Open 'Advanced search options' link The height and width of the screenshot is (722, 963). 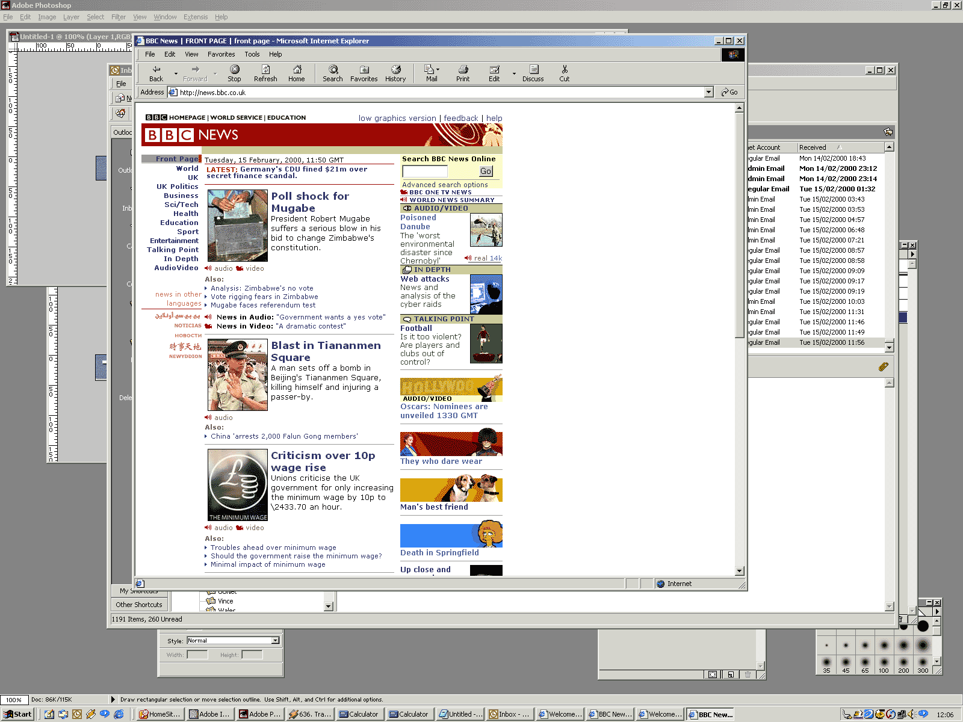point(445,185)
